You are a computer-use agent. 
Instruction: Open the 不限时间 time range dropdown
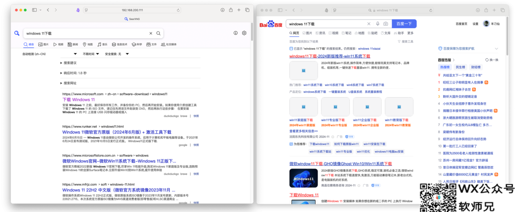pos(91,54)
